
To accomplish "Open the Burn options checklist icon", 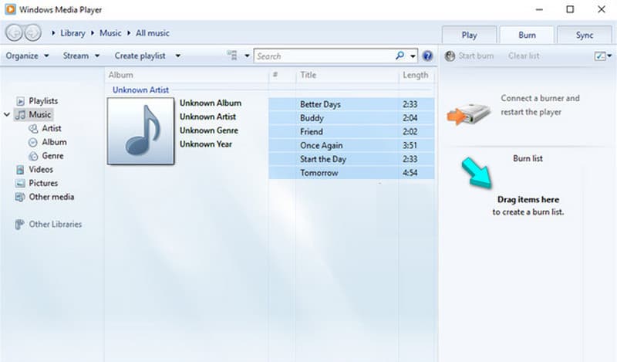I will 600,56.
